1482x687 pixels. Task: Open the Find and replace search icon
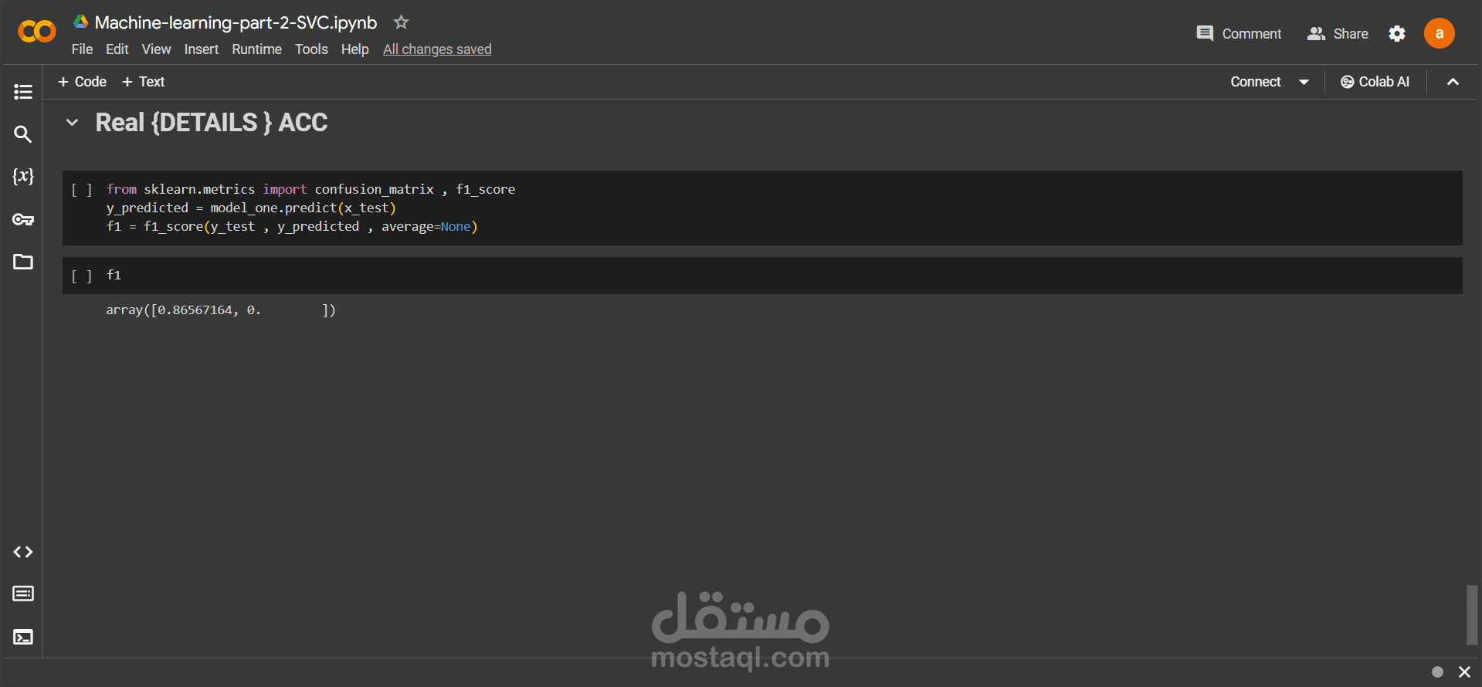pyautogui.click(x=23, y=134)
